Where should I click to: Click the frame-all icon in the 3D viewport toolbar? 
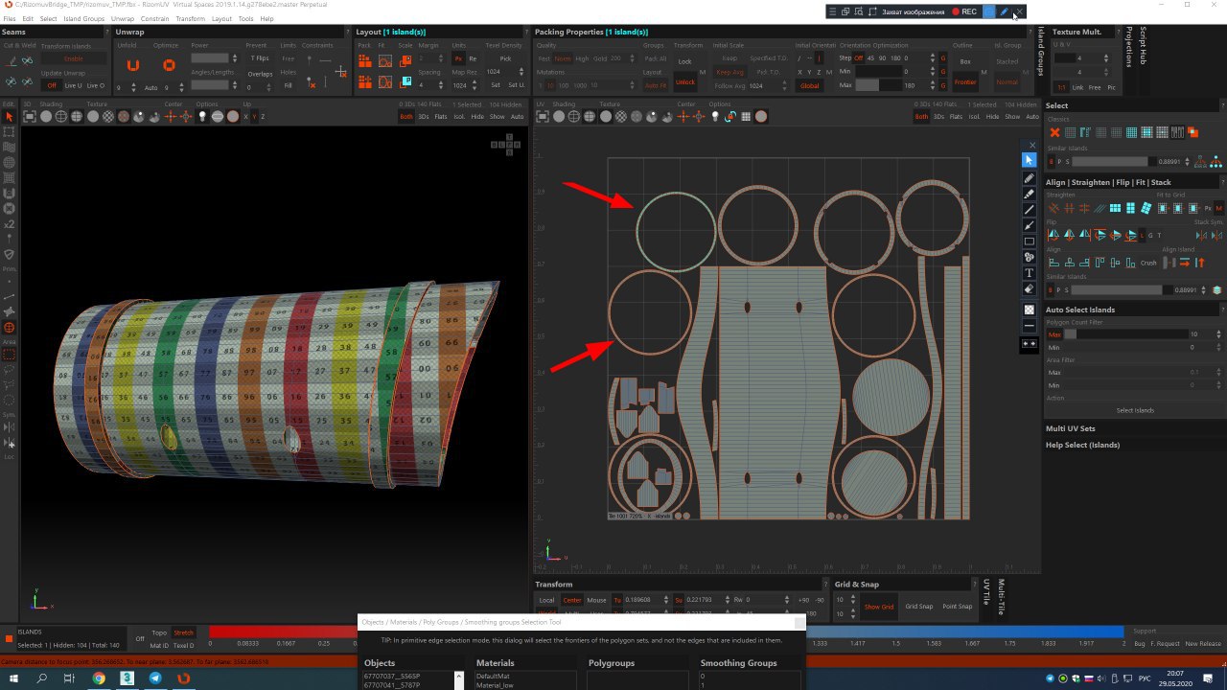point(30,117)
